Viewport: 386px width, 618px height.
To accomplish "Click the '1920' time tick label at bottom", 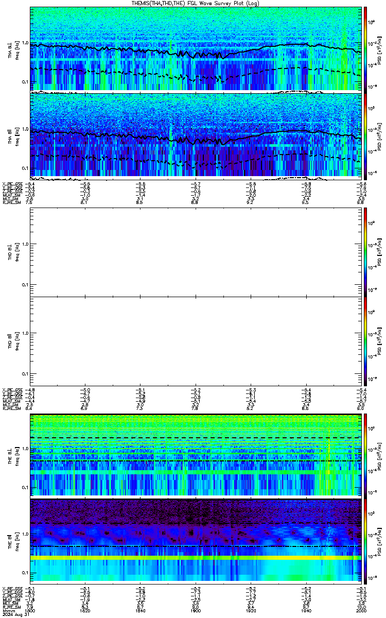I will tap(251, 611).
